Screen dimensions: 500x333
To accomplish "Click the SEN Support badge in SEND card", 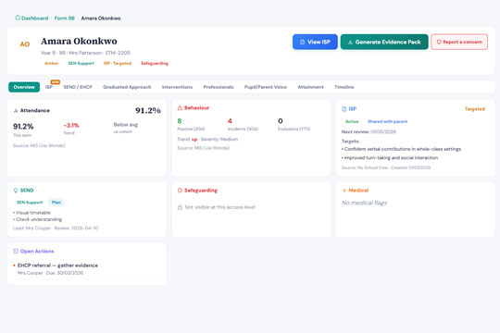I will click(x=30, y=203).
